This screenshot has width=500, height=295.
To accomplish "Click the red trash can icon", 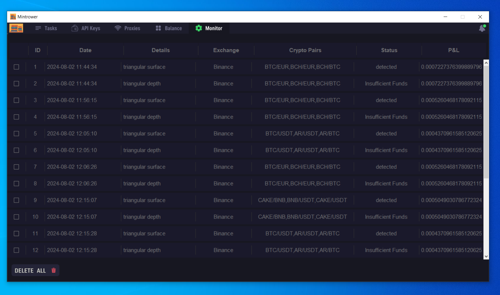I will [x=54, y=270].
